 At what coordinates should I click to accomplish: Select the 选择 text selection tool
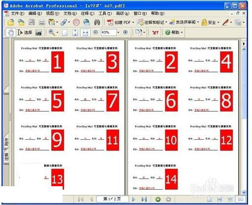pyautogui.click(x=25, y=33)
